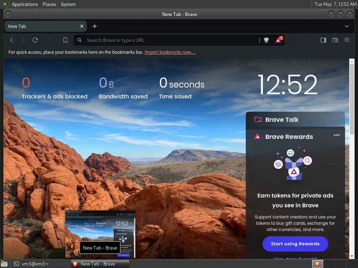Click scrollbar up arrow
This screenshot has height=268, width=358.
pyautogui.click(x=352, y=61)
